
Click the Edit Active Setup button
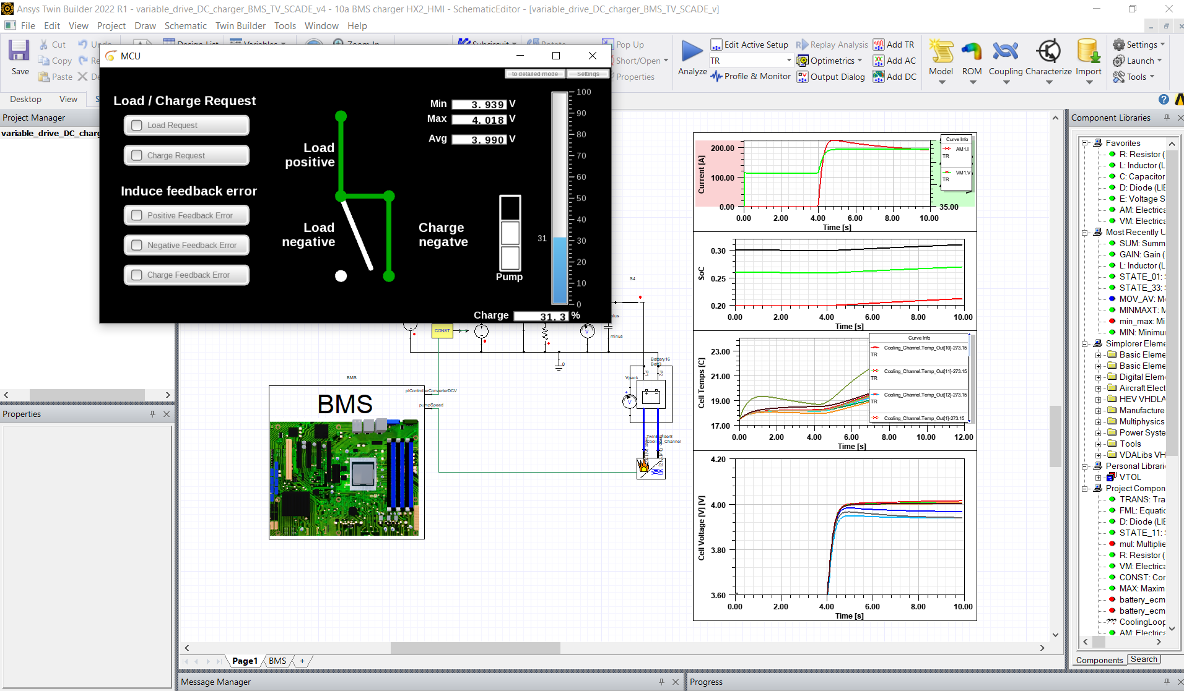[x=750, y=44]
